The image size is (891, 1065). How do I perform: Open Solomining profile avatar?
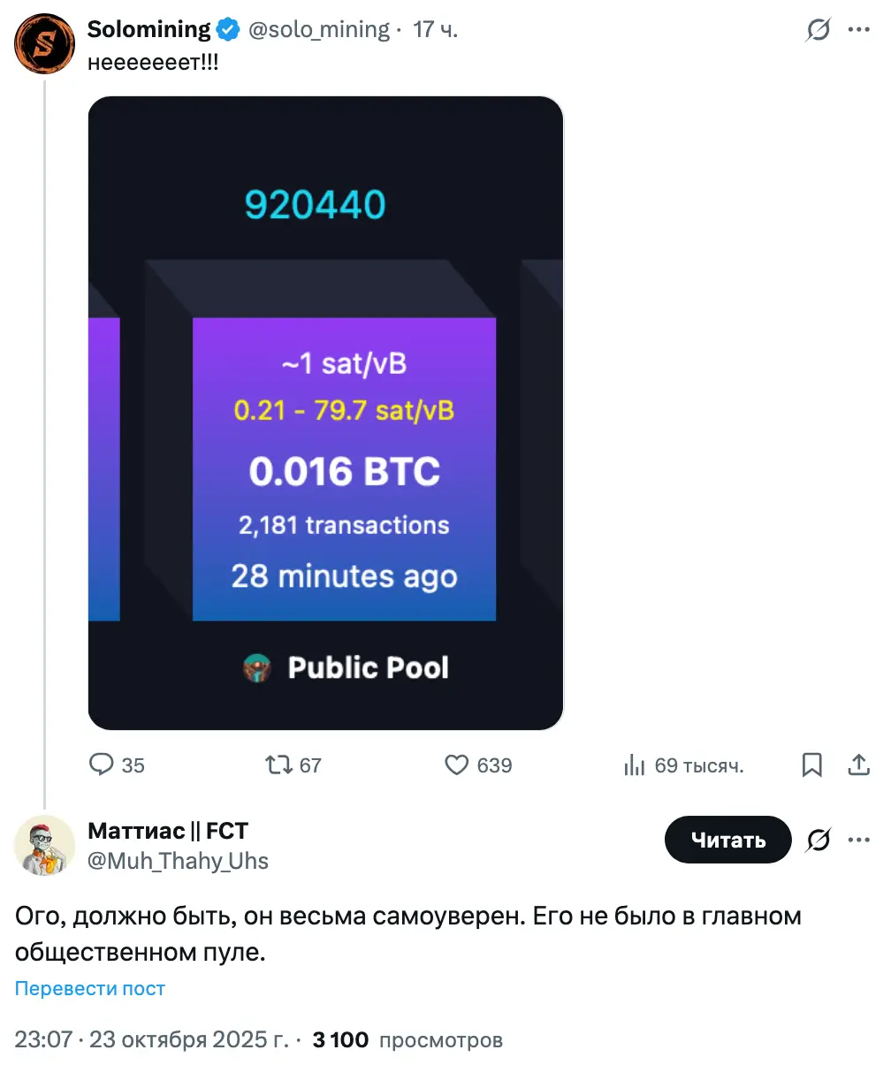coord(44,44)
